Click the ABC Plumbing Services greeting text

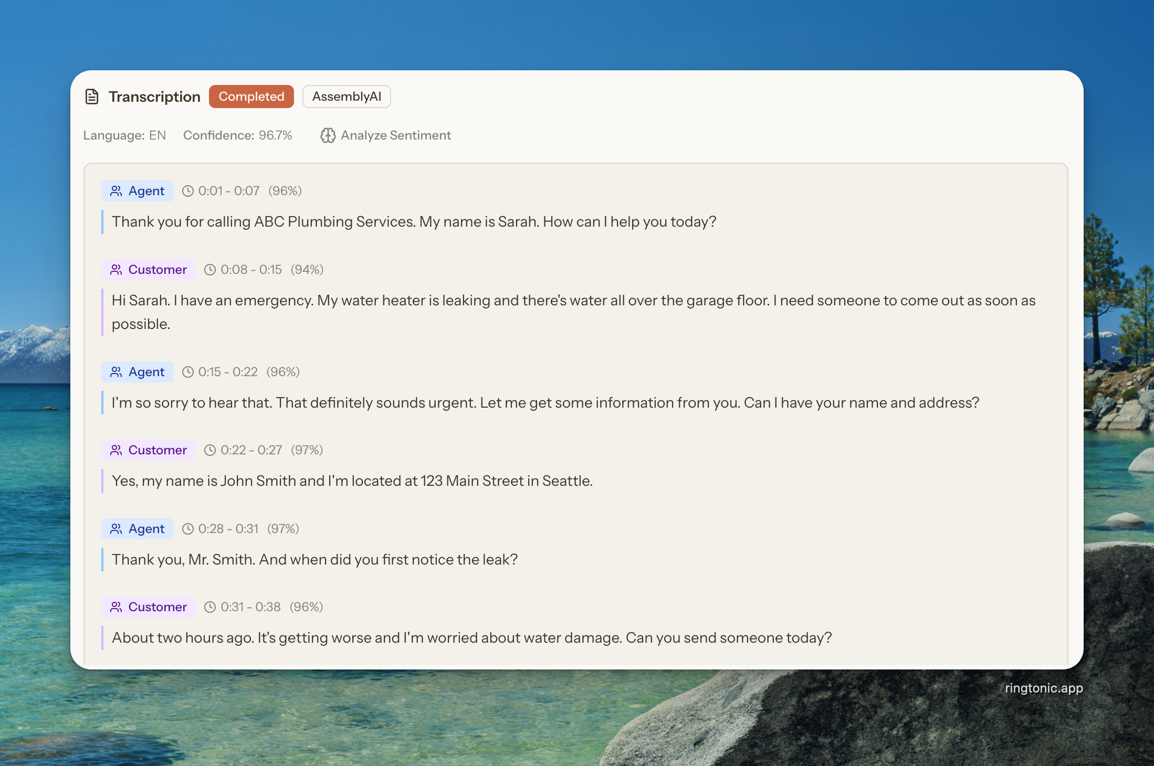point(414,222)
